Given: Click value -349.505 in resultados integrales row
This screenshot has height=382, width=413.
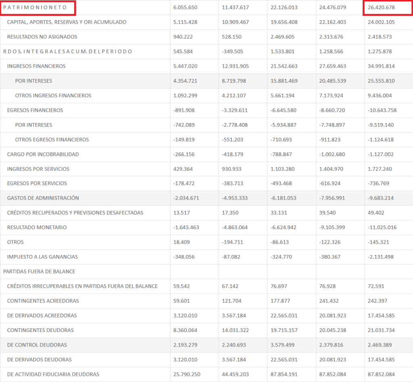Looking at the screenshot, I should [x=232, y=51].
